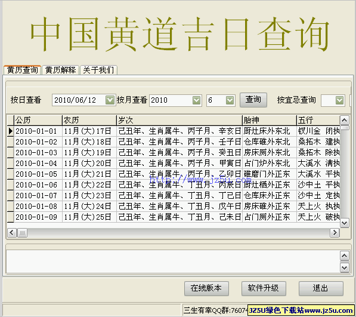Screen dimensions: 356x317
Task: Click the 在线版本 button
Action: [206, 288]
